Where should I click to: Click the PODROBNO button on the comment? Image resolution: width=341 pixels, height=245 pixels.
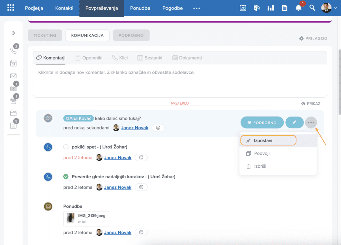pos(262,122)
